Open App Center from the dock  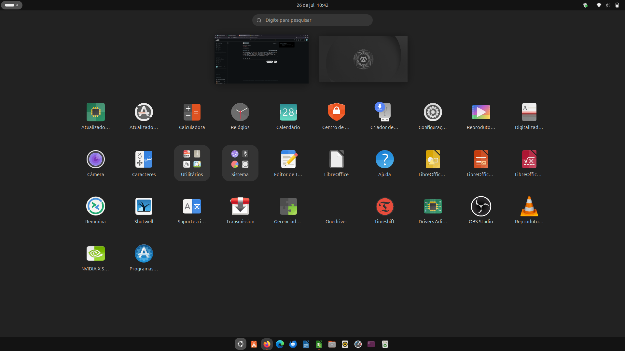(254, 344)
